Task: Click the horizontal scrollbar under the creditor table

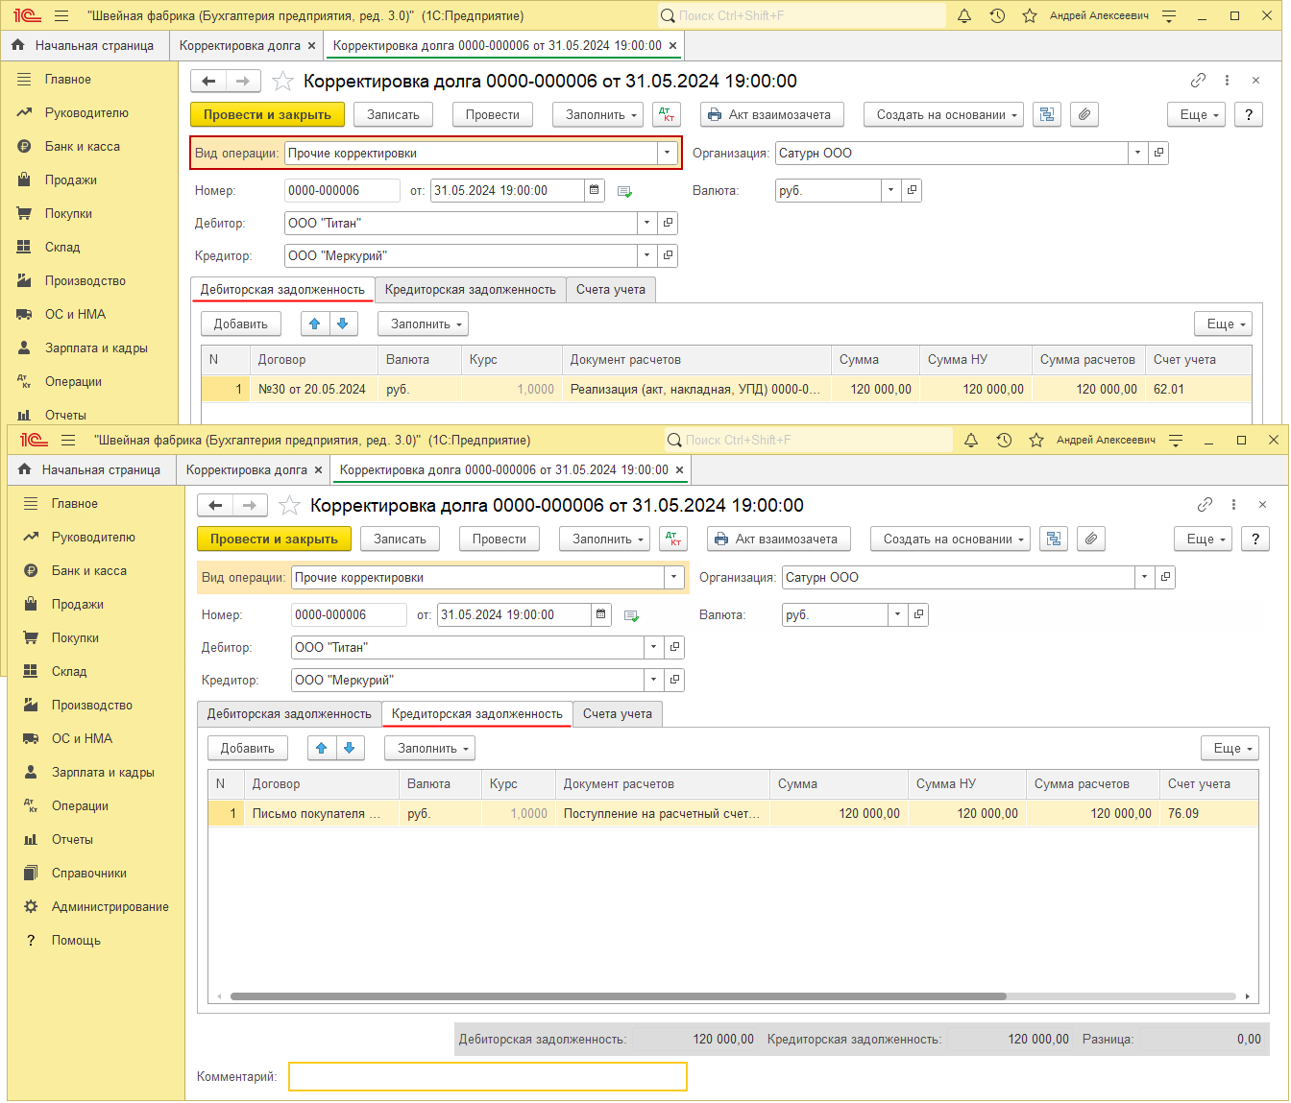Action: 617,996
